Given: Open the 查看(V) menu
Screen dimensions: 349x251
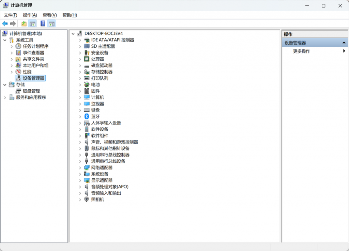Looking at the screenshot, I should click(x=49, y=15).
